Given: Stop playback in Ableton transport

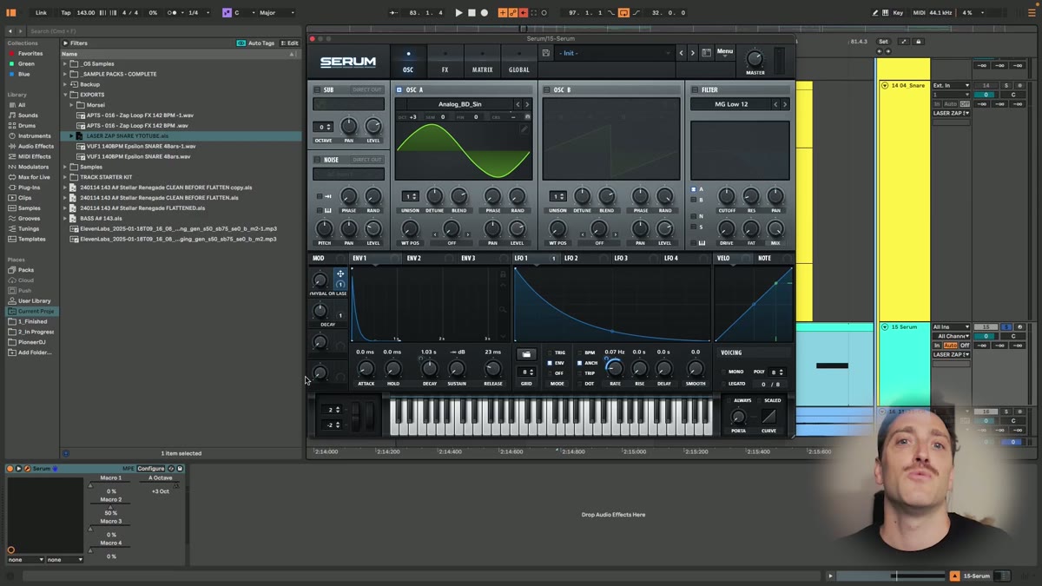Looking at the screenshot, I should (x=472, y=13).
